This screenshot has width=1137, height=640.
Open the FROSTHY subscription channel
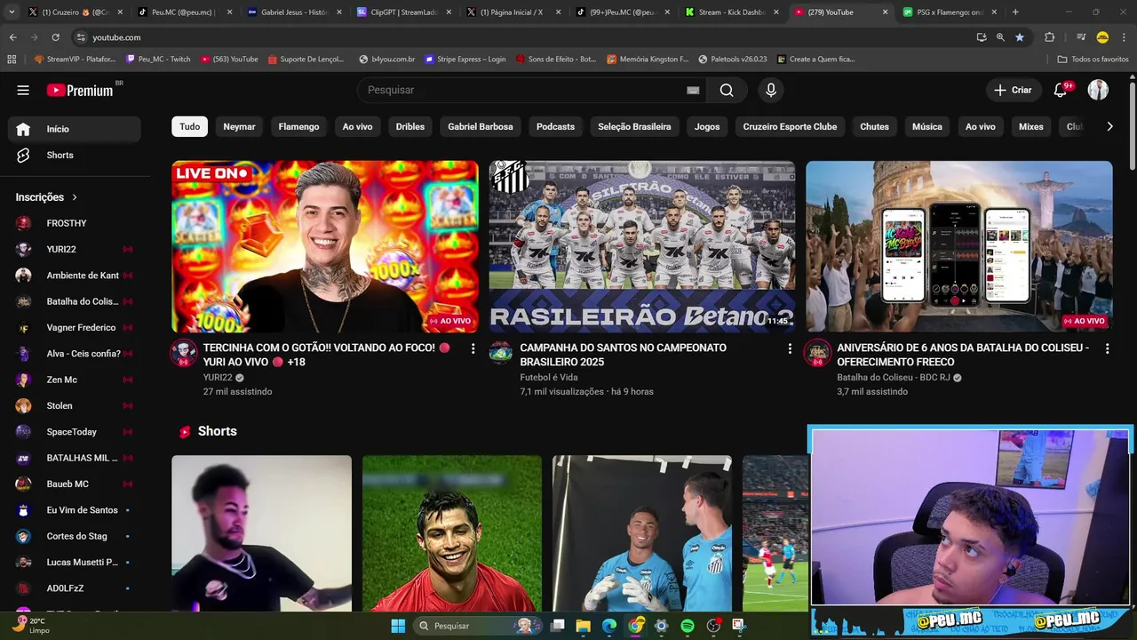tap(75, 223)
